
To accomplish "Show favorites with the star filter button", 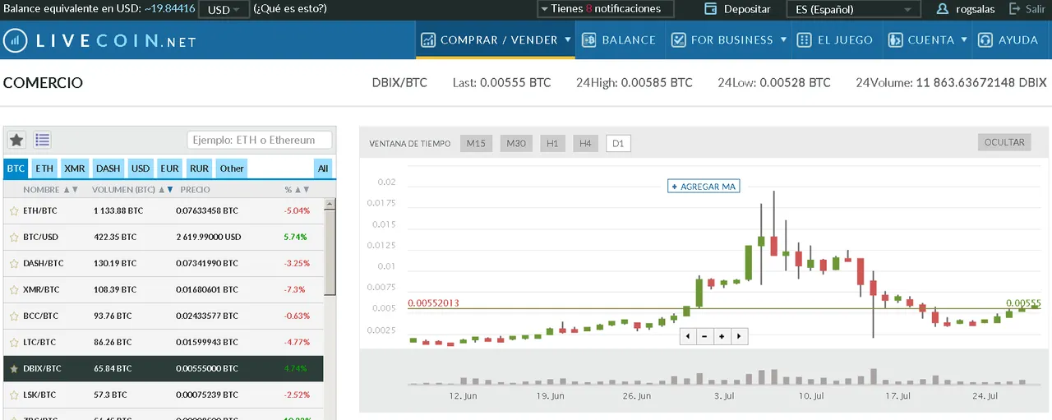I will (16, 140).
